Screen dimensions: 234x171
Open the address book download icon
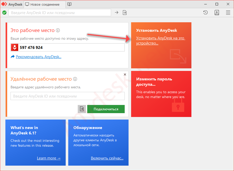[217, 13]
